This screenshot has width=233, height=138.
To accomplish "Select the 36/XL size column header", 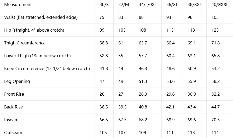I will click(172, 4).
